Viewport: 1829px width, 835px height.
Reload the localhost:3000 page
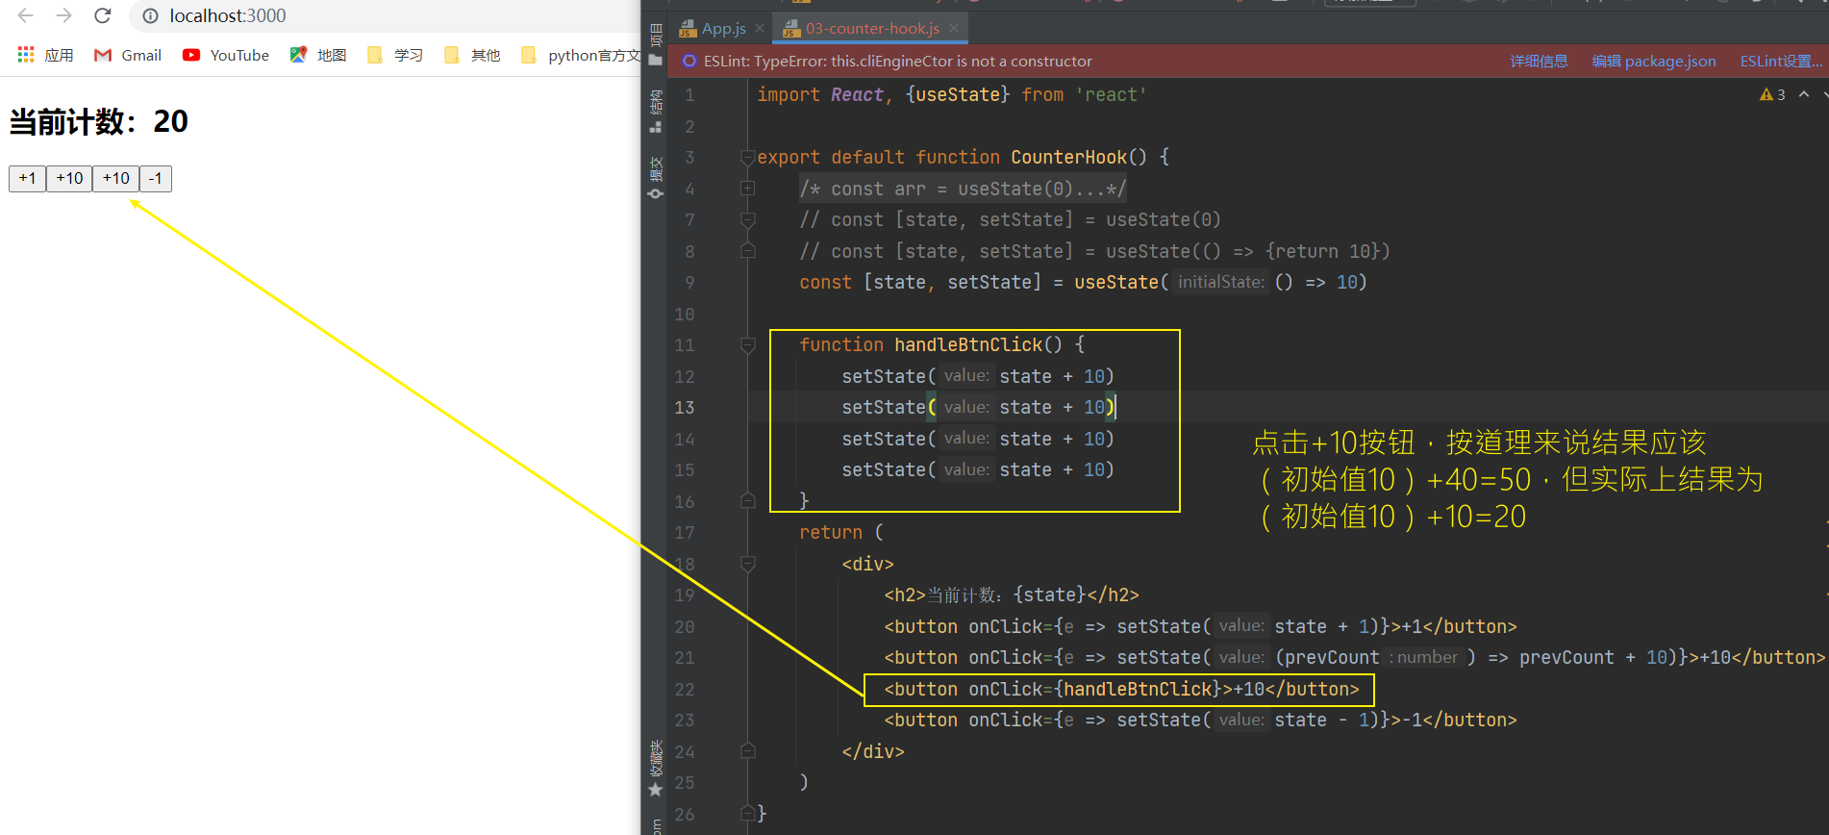[103, 15]
